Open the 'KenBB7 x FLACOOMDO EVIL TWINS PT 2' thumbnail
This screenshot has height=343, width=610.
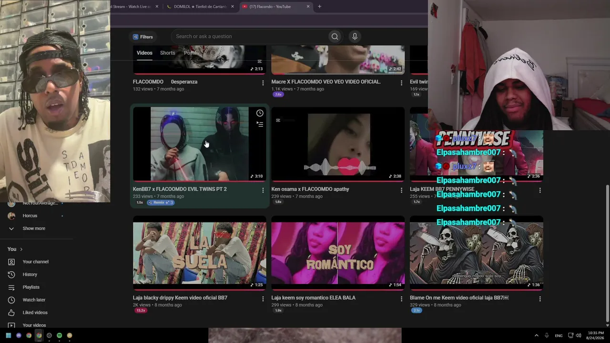click(200, 144)
